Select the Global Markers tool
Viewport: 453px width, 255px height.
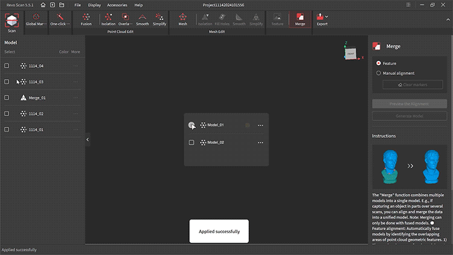pos(36,20)
